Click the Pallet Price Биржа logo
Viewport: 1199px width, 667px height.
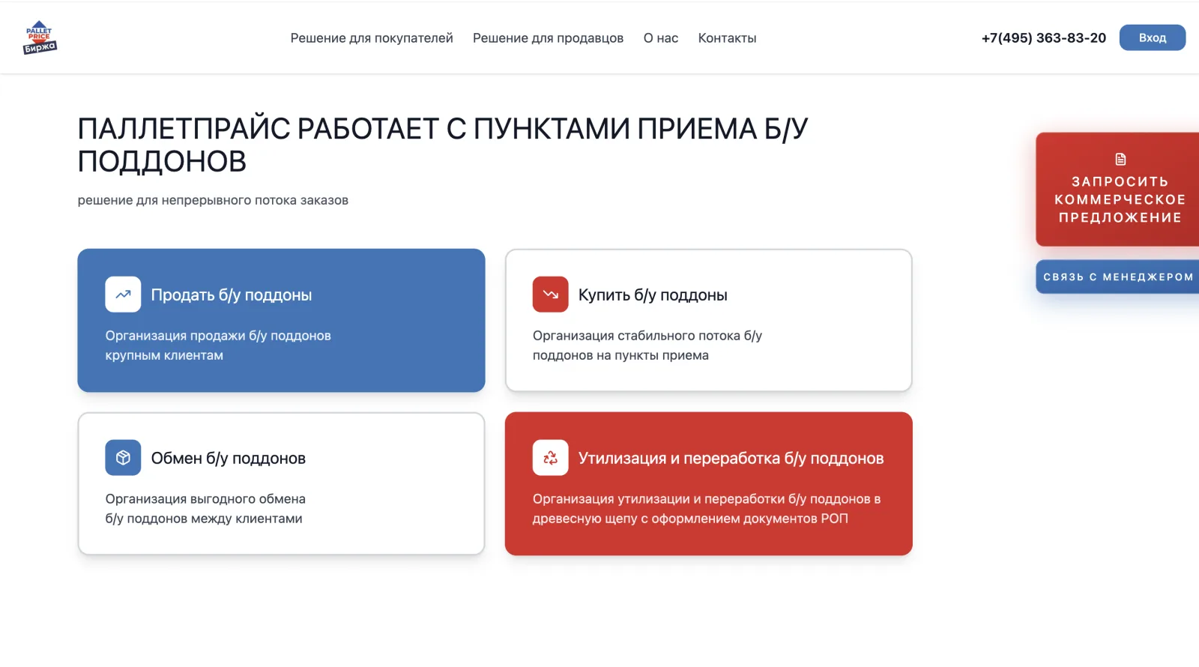[40, 37]
